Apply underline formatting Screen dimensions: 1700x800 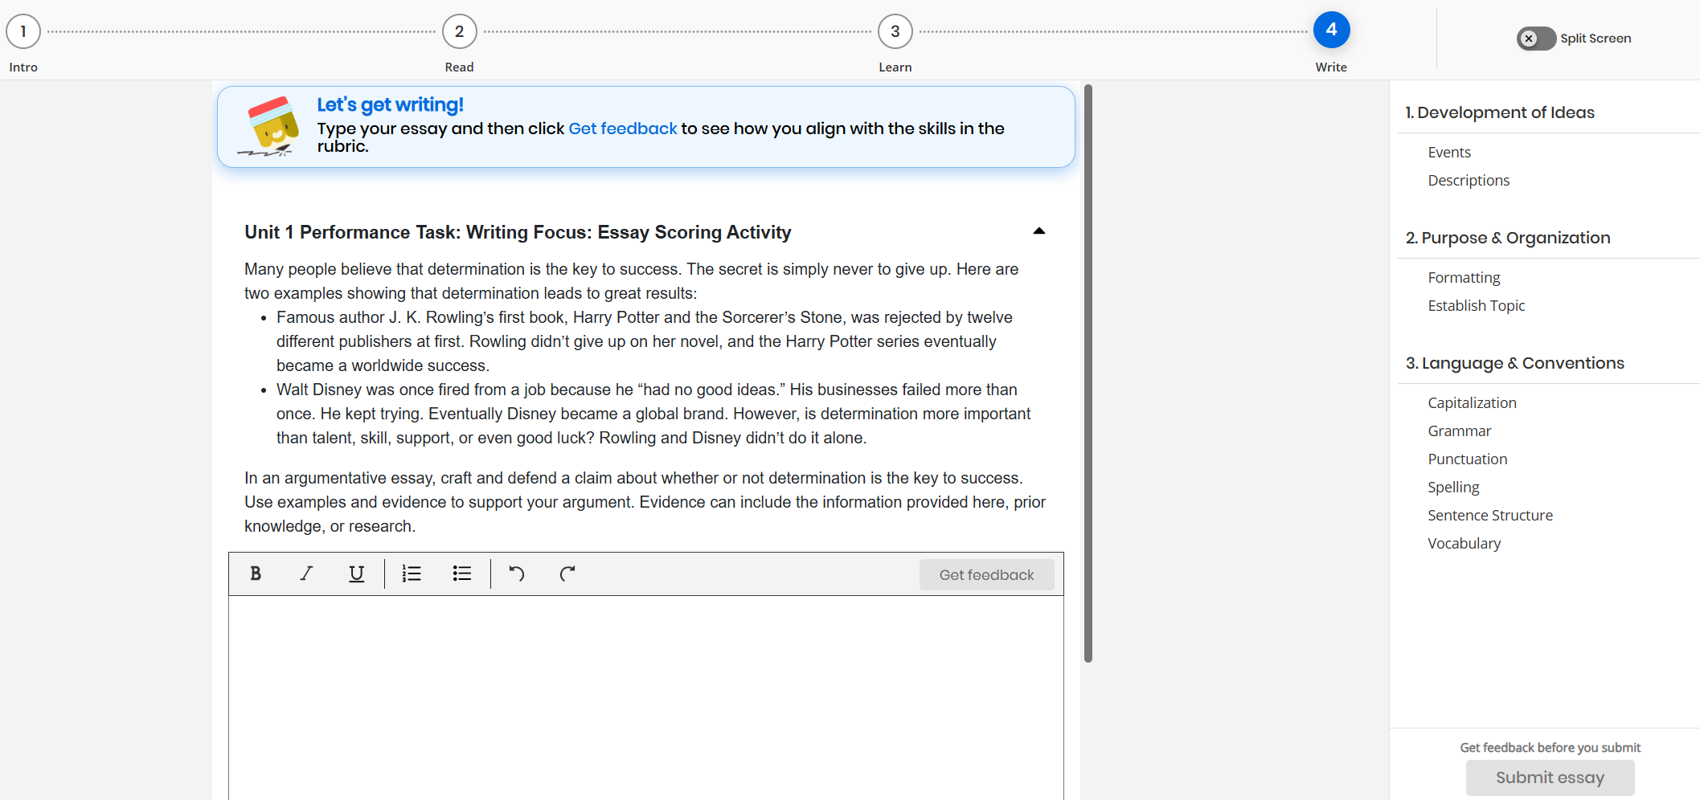coord(356,573)
